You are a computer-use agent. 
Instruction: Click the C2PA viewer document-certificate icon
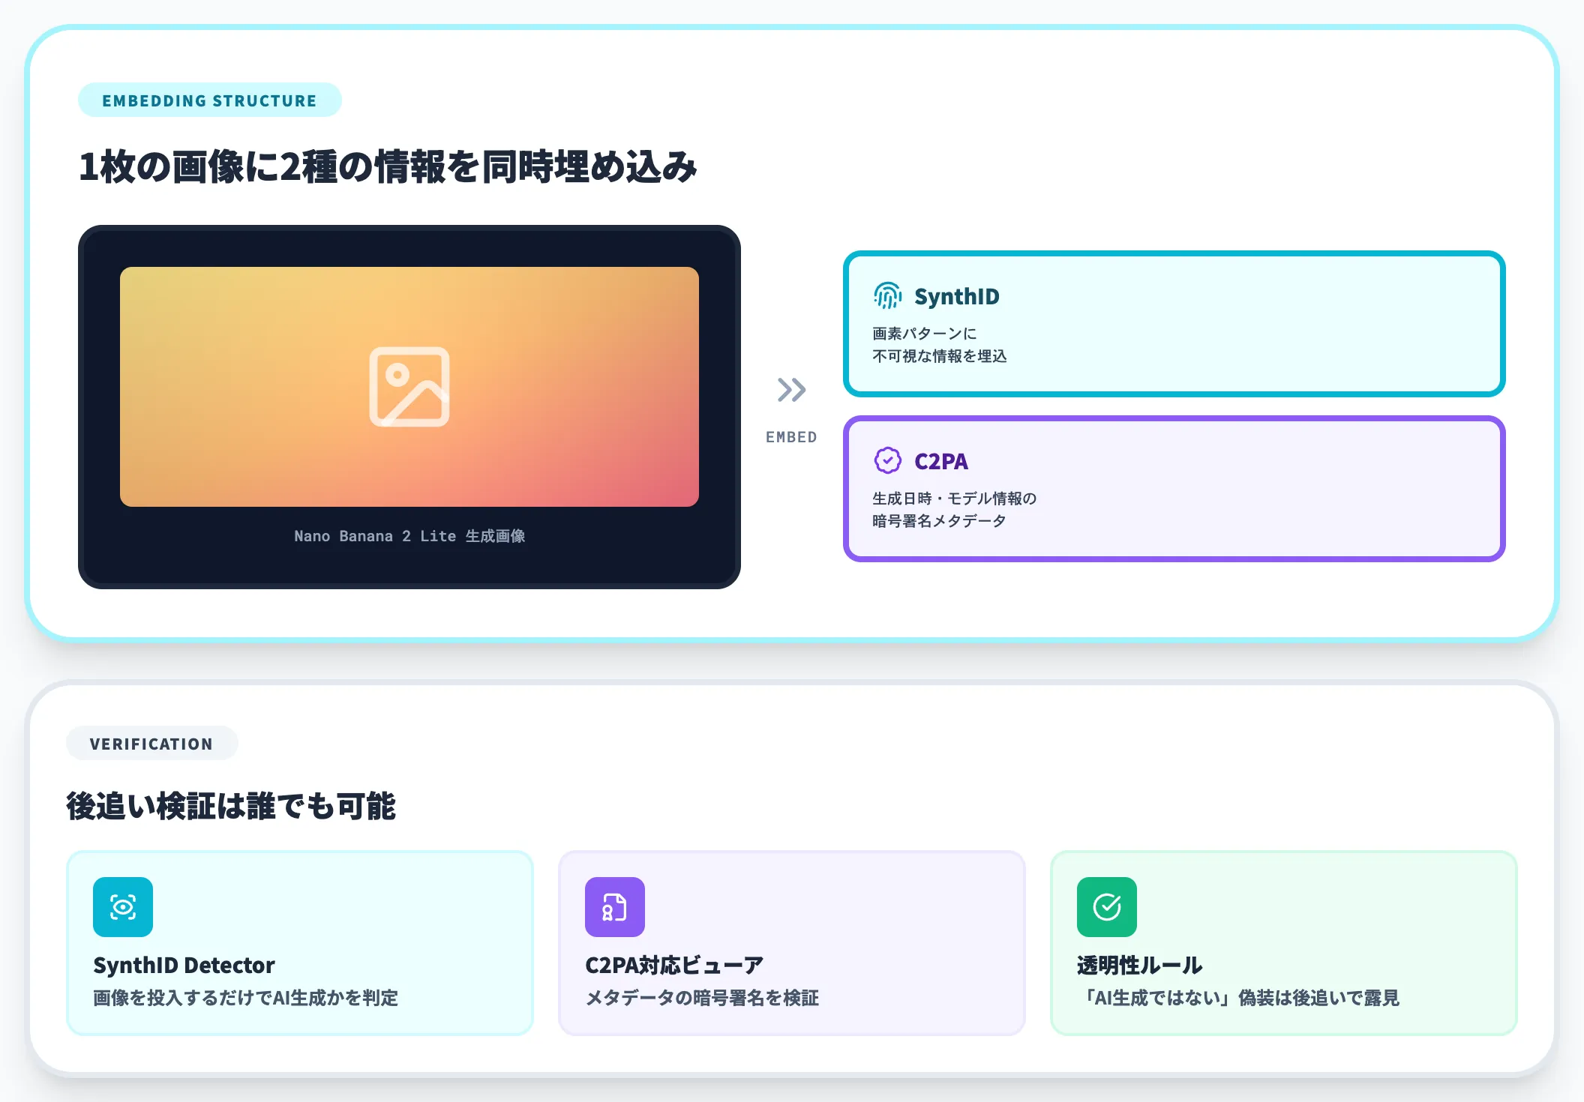[615, 907]
